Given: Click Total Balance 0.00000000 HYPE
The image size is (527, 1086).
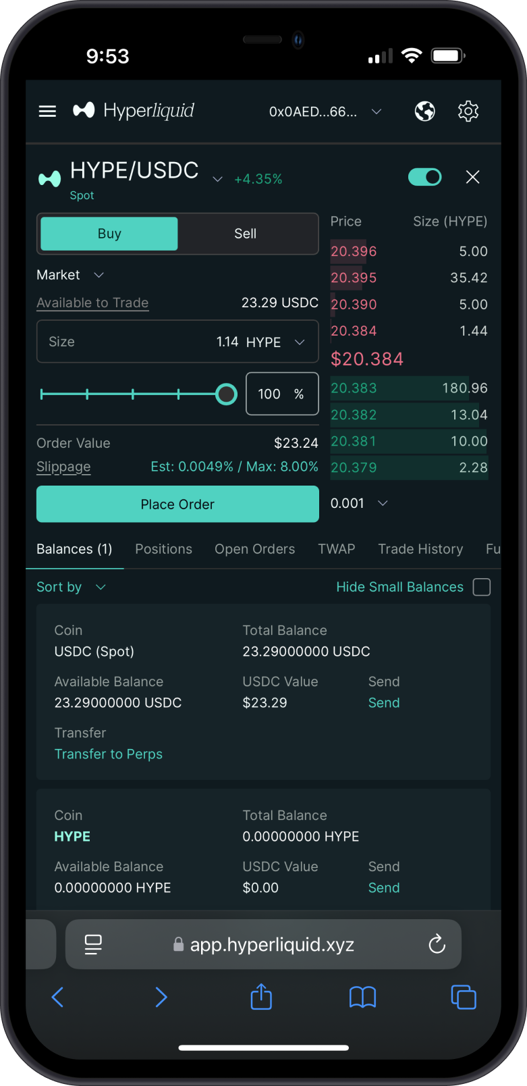Looking at the screenshot, I should click(301, 836).
